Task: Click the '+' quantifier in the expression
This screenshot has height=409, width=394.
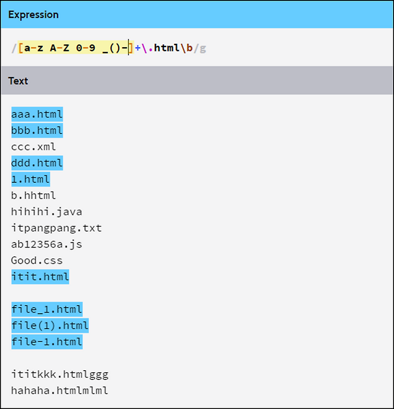Action: 138,48
